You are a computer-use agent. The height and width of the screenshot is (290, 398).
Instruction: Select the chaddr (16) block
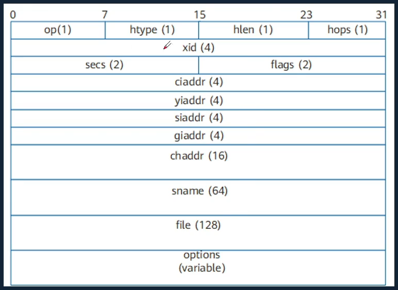click(198, 162)
